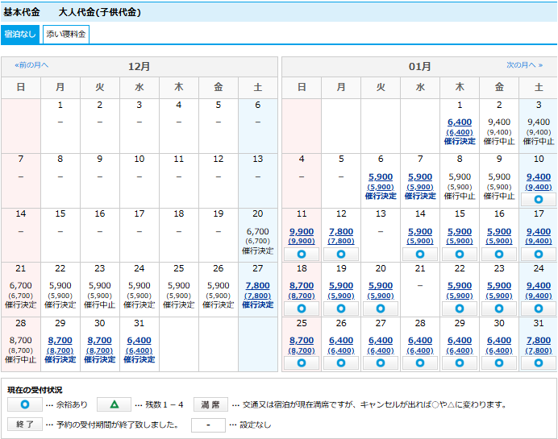This screenshot has width=558, height=439.
Task: Open the 添い寝料金 tab
Action: click(x=65, y=35)
